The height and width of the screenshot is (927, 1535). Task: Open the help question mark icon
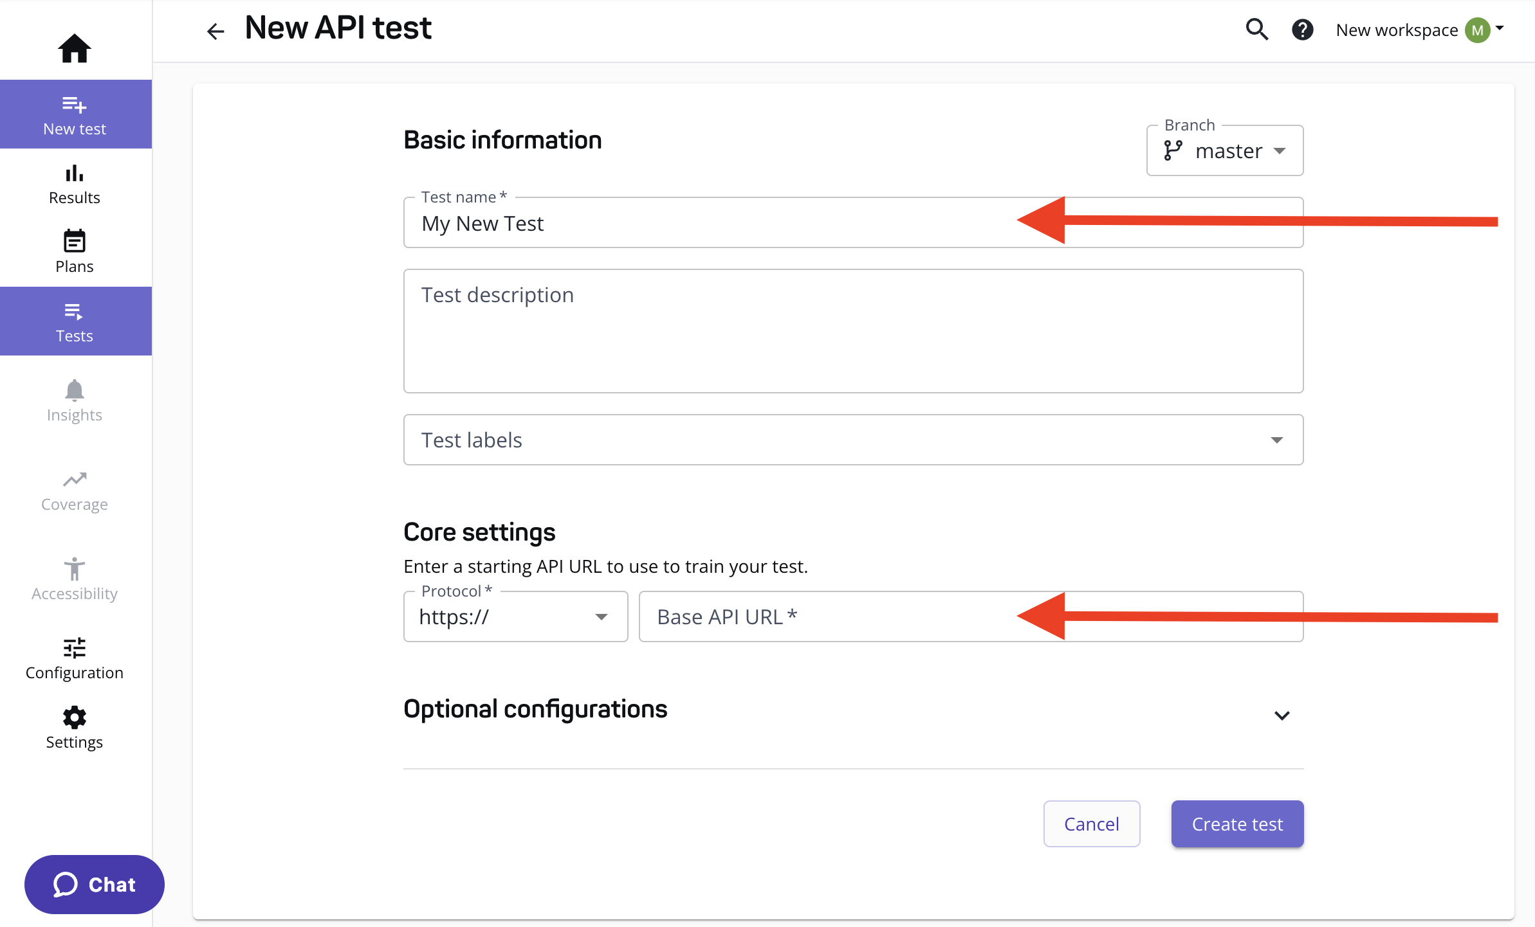click(1302, 30)
